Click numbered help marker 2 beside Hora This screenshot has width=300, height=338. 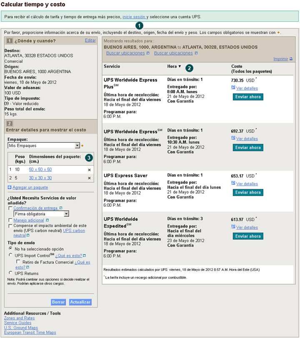(189, 68)
